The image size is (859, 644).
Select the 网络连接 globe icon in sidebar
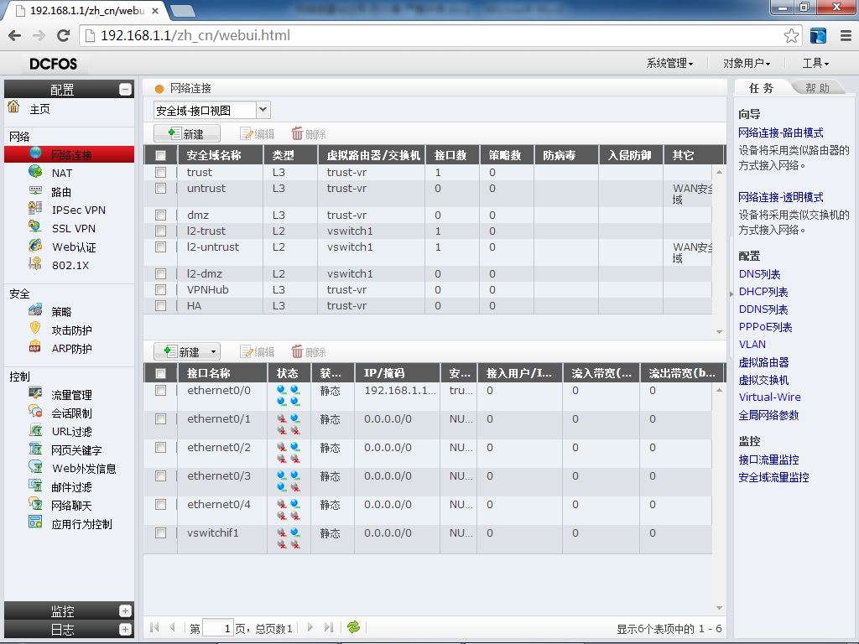[x=35, y=154]
